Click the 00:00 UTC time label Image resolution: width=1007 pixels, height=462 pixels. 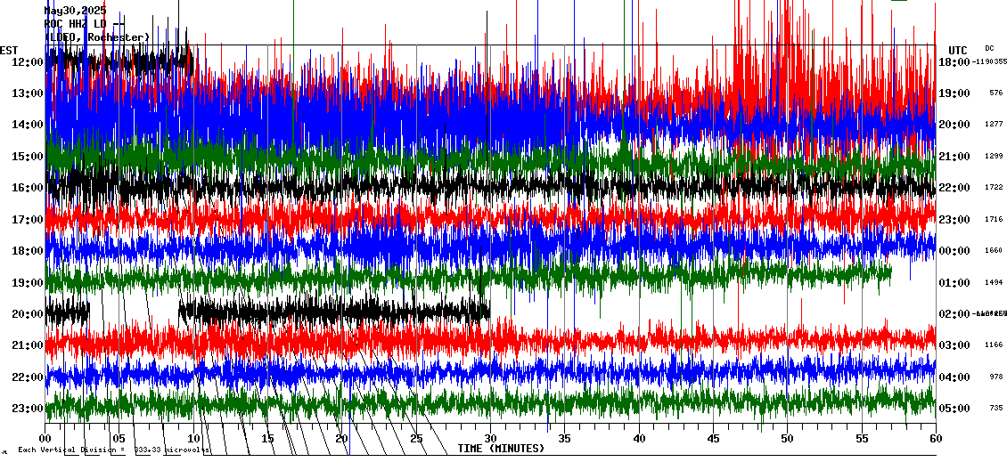pos(954,251)
